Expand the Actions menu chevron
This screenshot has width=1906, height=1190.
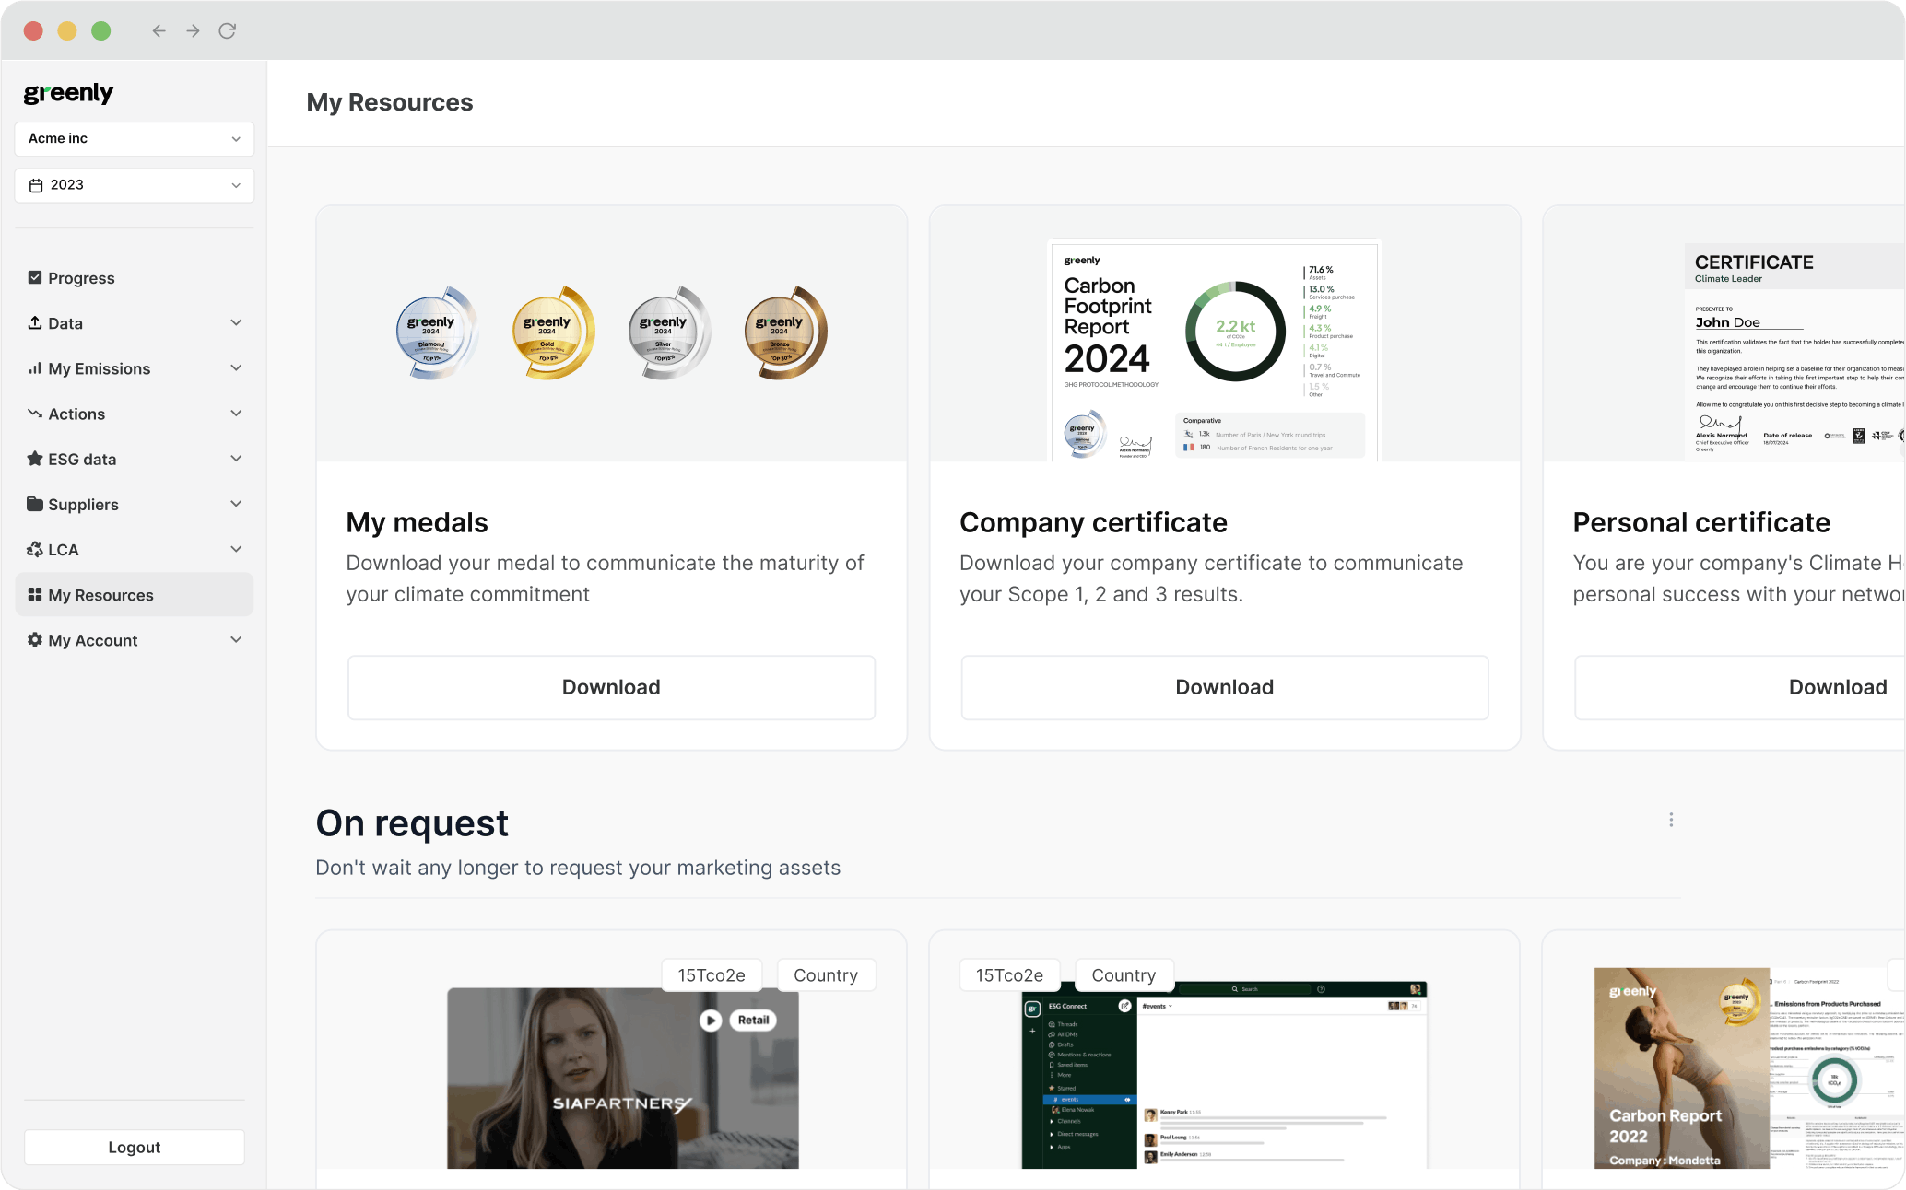[236, 414]
